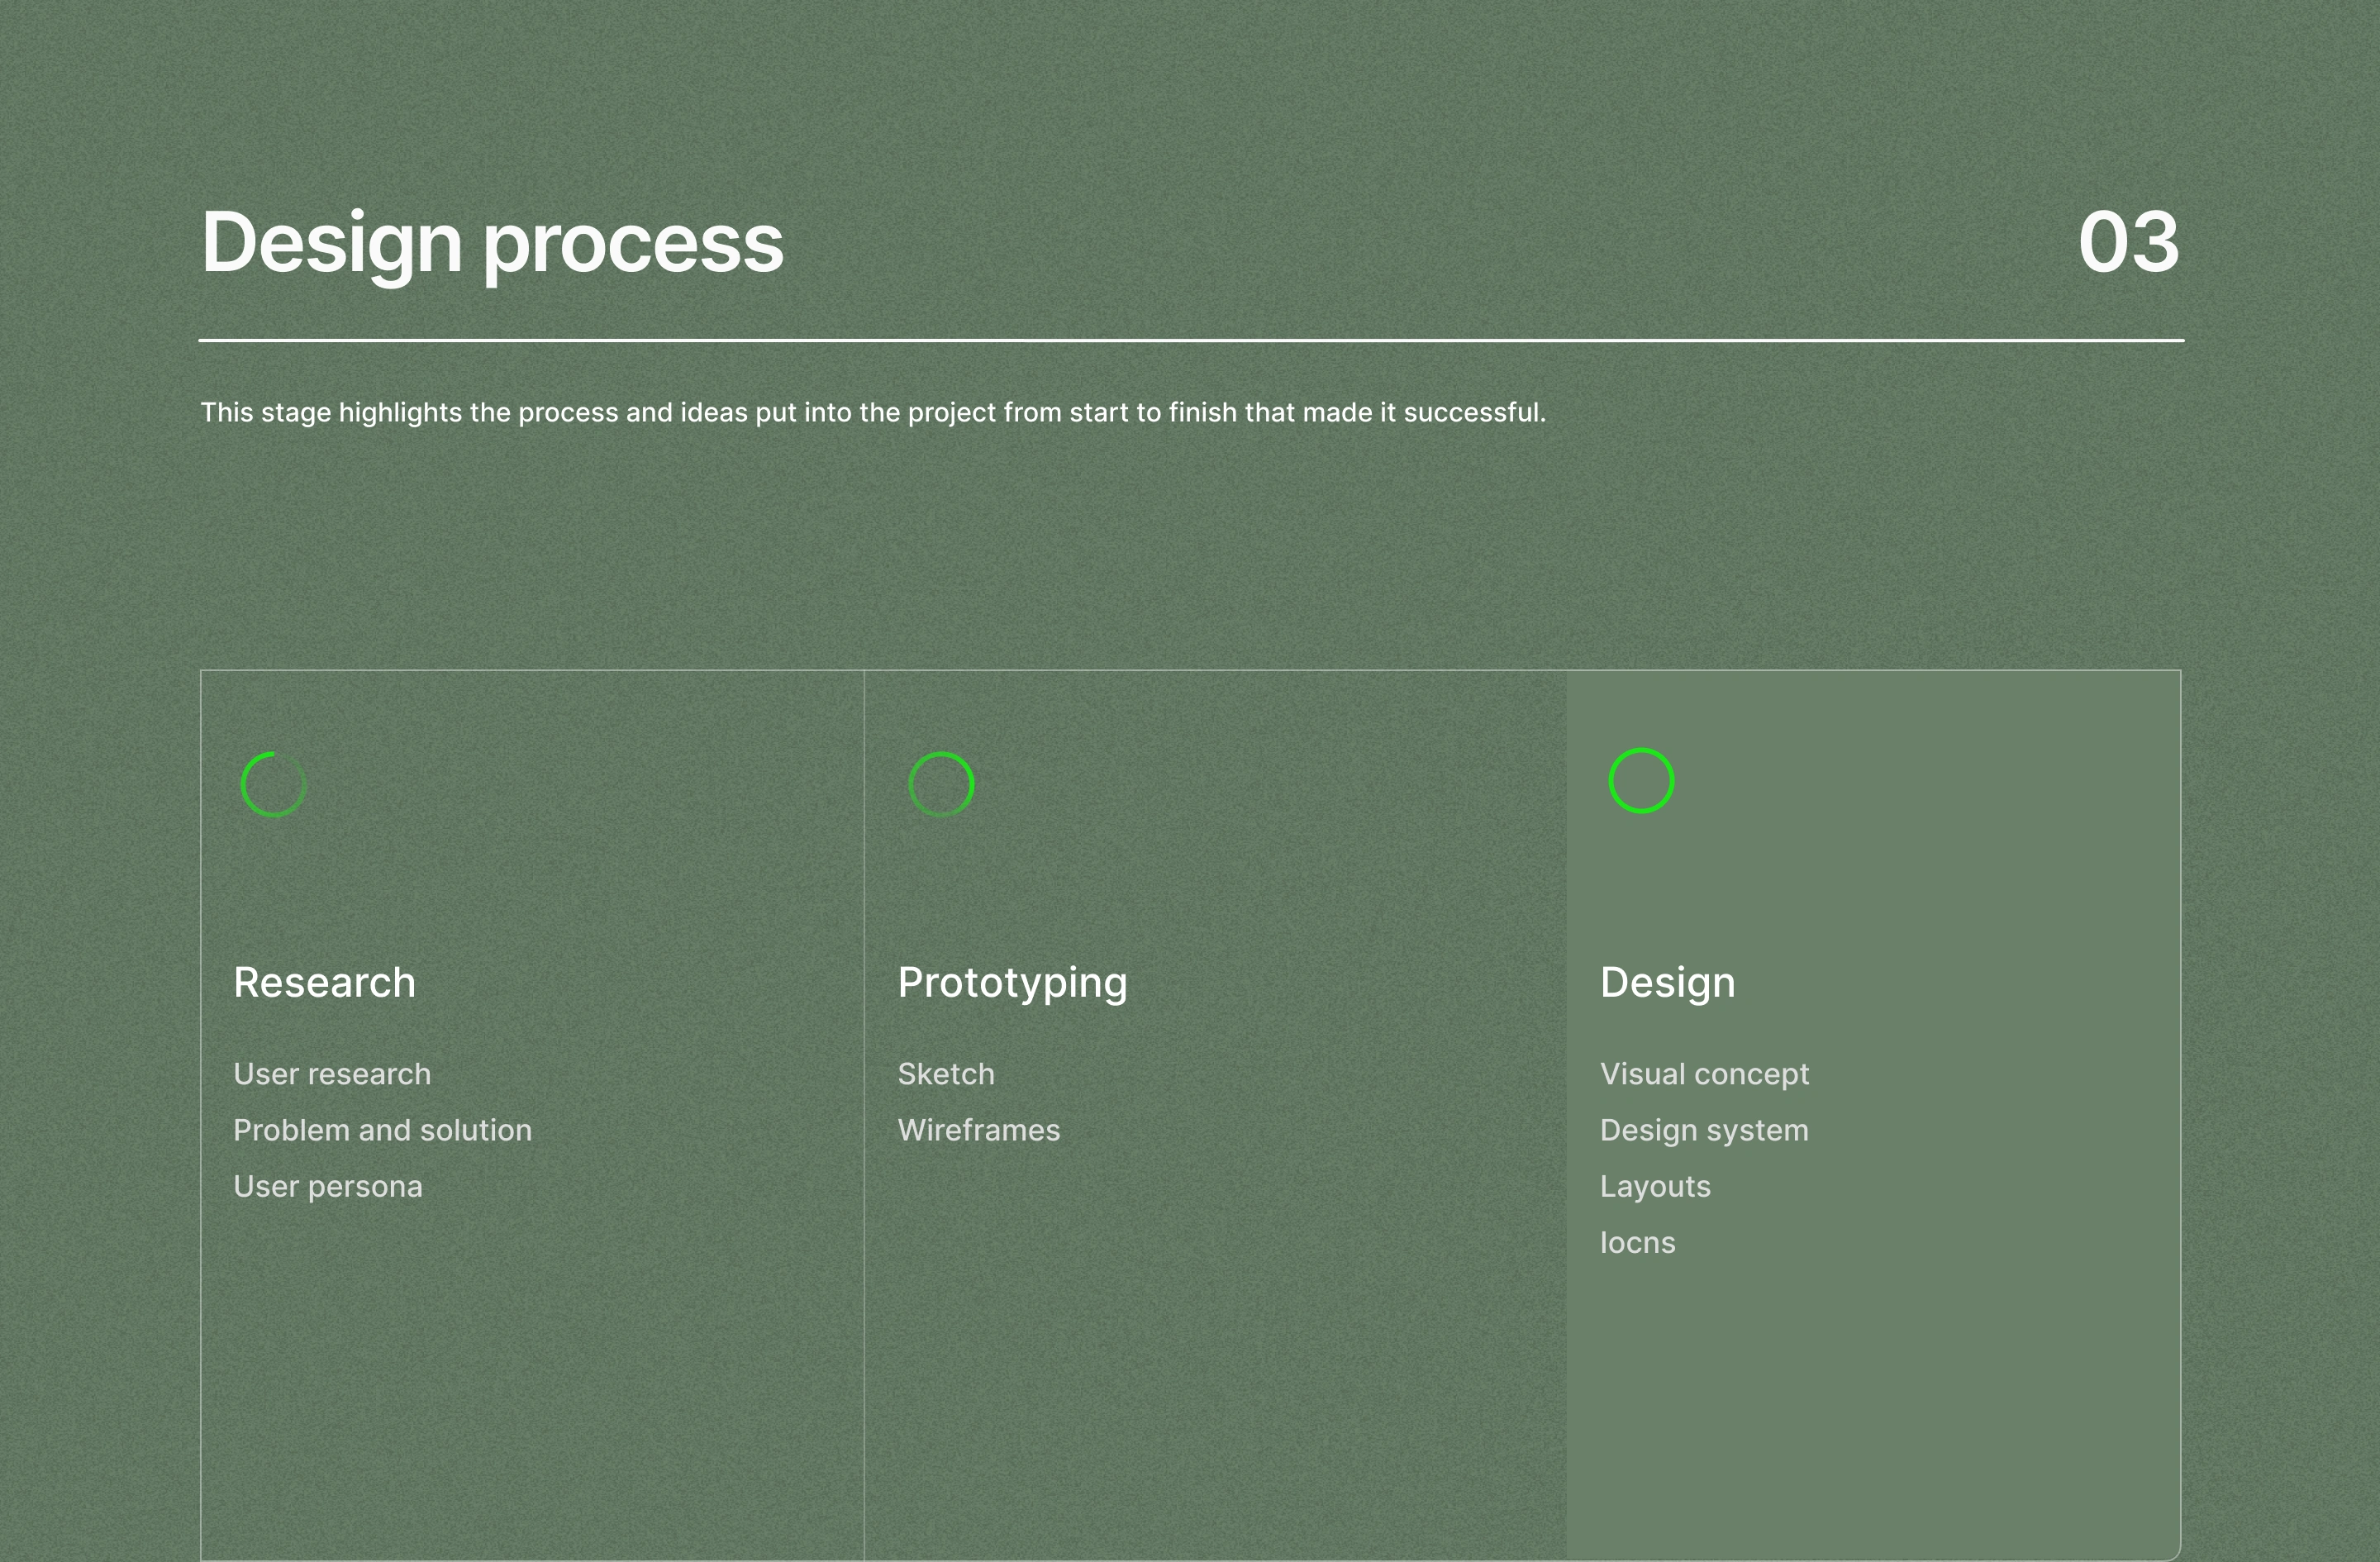Viewport: 2380px width, 1562px height.
Task: Click the Prototyping progress circle icon
Action: click(941, 785)
